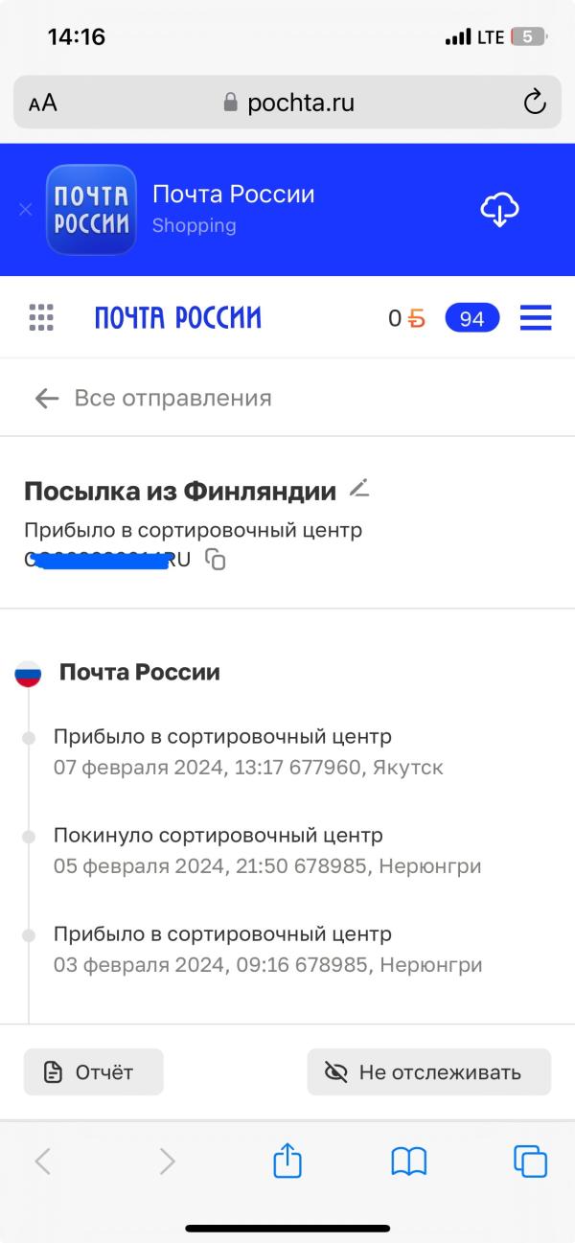
Task: Go back to Все отправления
Action: tap(153, 398)
